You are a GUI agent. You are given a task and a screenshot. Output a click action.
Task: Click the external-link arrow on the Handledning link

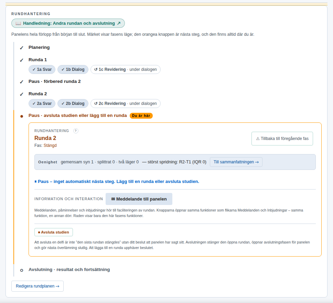119,23
